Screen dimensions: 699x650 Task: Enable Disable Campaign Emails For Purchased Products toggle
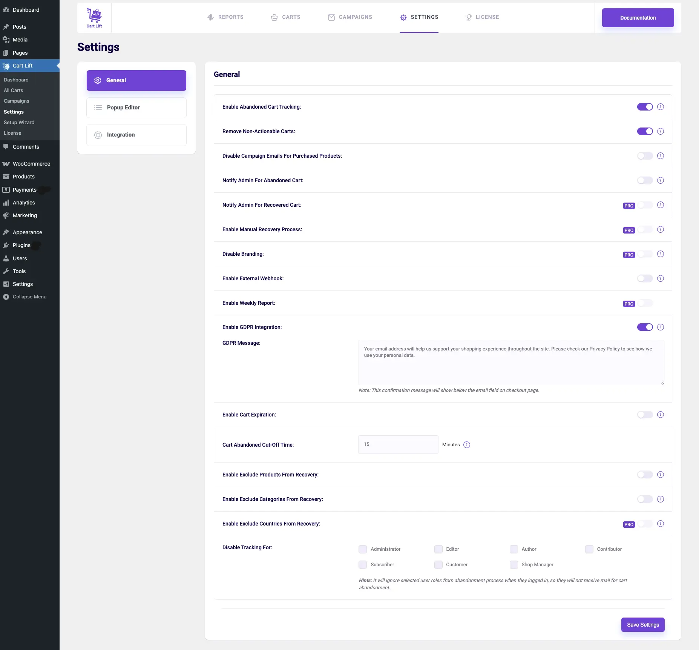[645, 156]
